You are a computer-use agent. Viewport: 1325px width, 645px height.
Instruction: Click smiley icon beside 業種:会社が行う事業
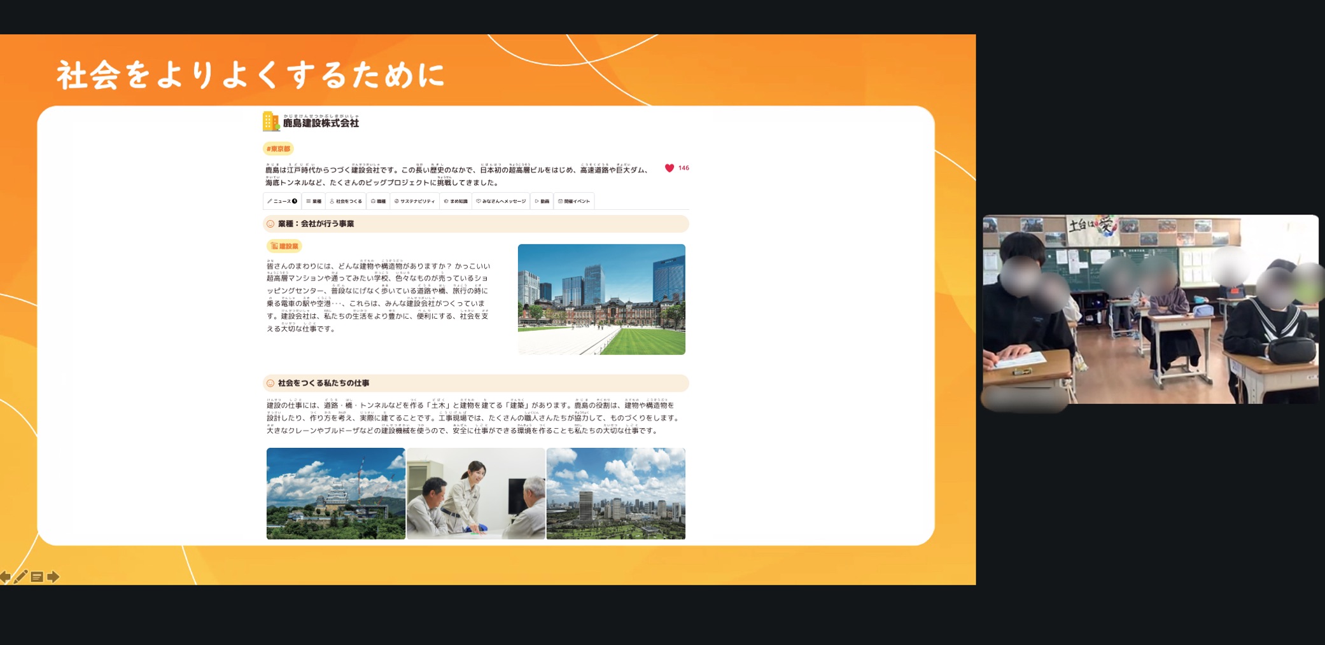(x=270, y=224)
